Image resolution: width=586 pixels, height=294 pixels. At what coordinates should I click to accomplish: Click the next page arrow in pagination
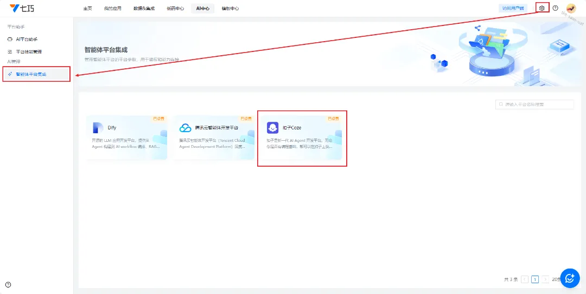click(545, 279)
